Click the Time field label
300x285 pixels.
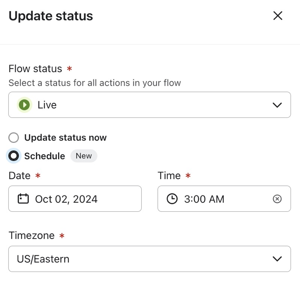169,176
